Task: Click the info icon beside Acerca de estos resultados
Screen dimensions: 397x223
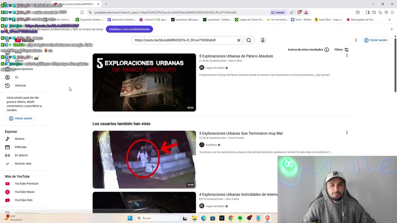Action: (x=327, y=50)
